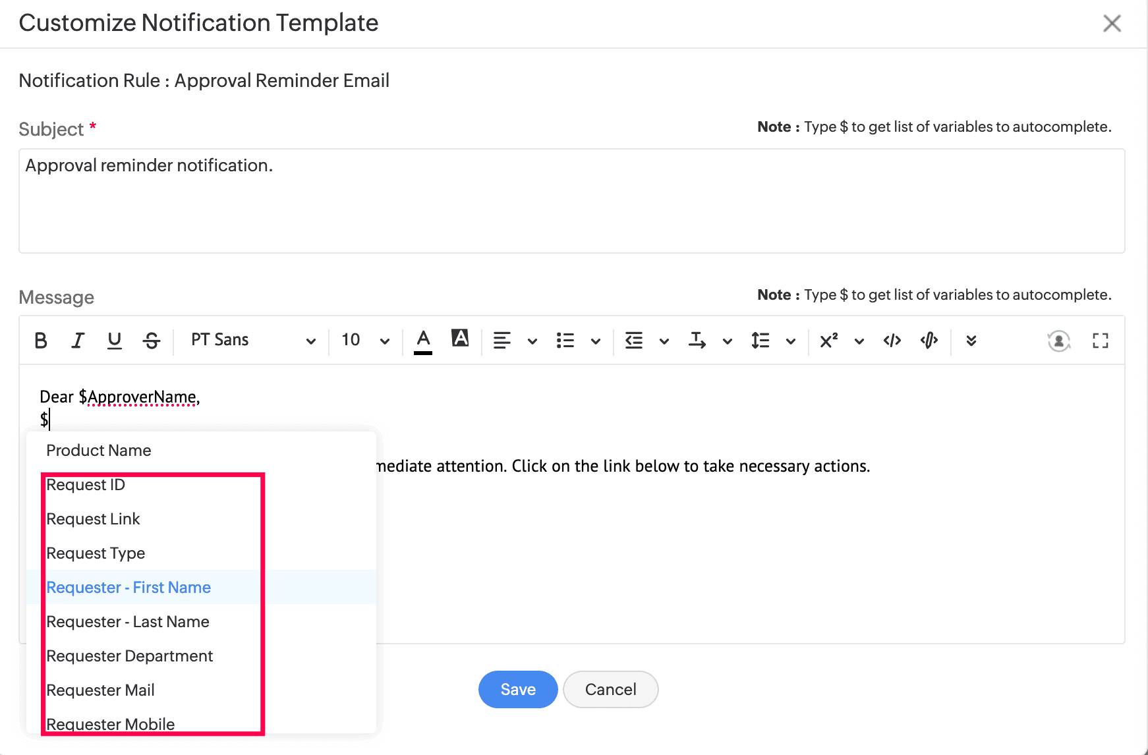The width and height of the screenshot is (1148, 755).
Task: Toggle underline formatting
Action: tap(114, 341)
